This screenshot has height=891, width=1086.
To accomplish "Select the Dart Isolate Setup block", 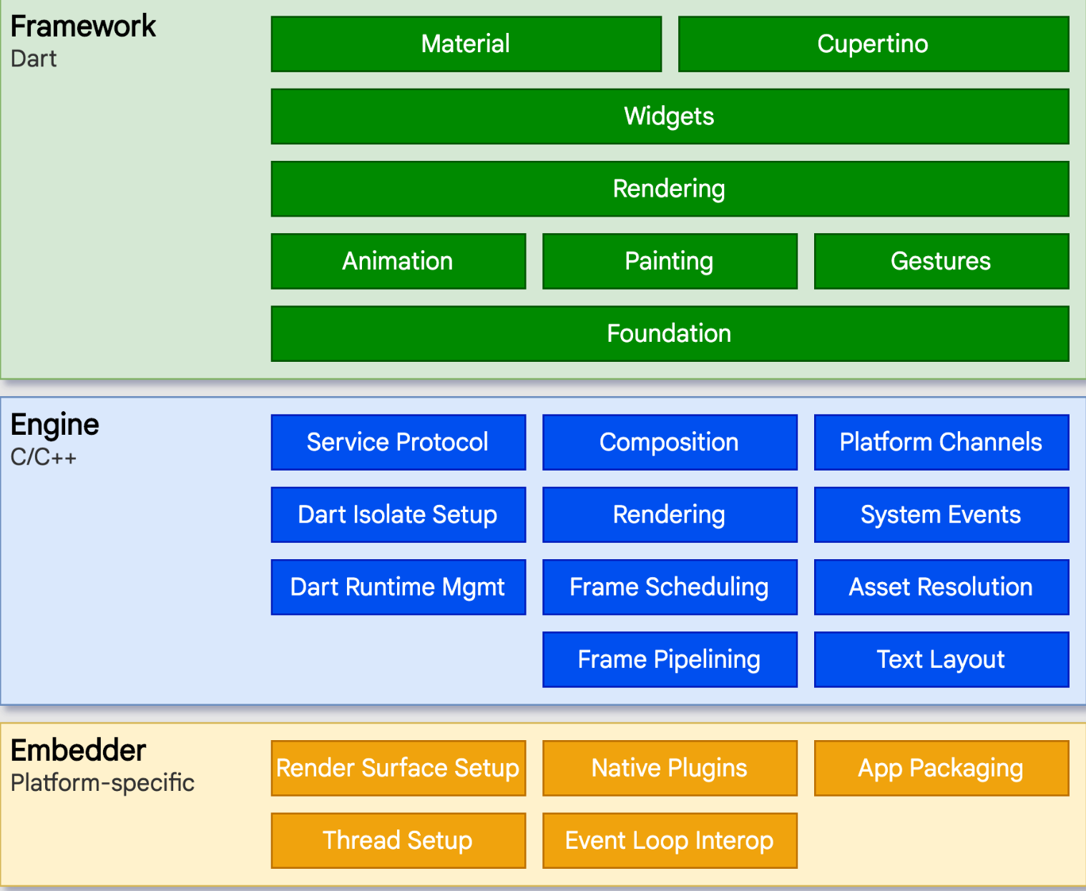I will coord(398,515).
